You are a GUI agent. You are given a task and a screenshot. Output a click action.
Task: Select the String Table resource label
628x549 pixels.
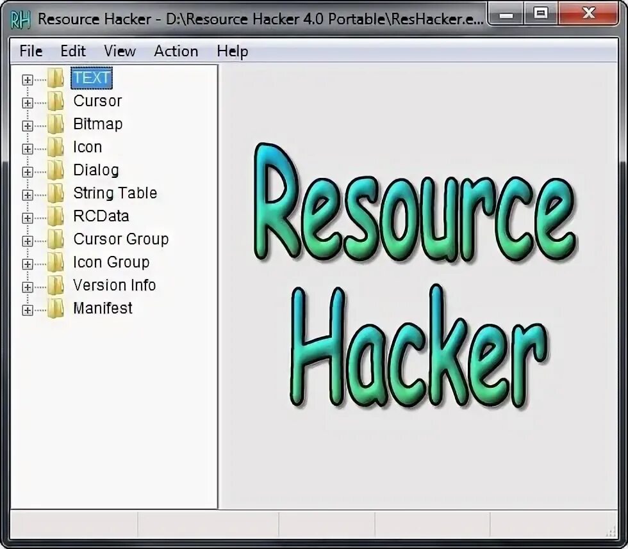[x=115, y=193]
